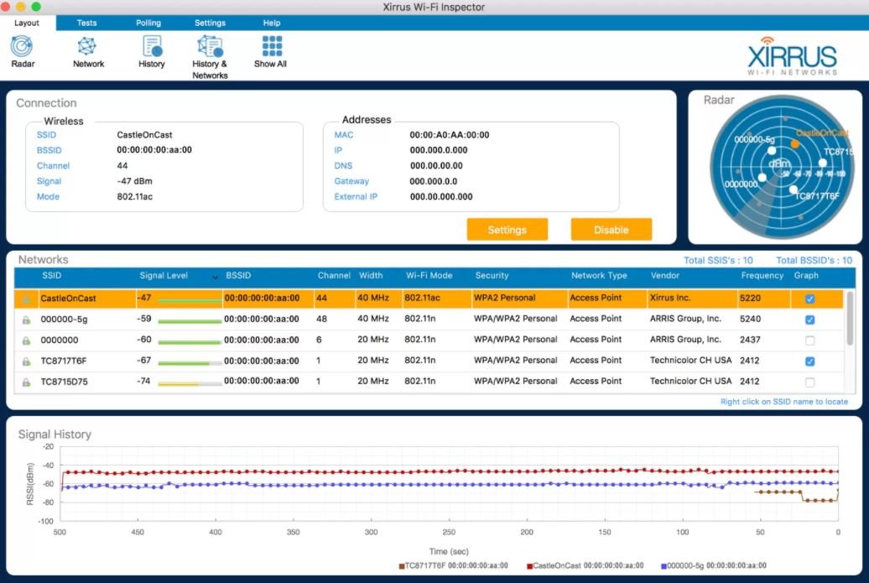Enable Graph checkbox for 0000000
This screenshot has height=583, width=869.
809,341
